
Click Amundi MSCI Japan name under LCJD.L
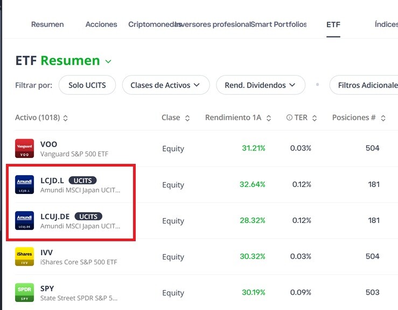point(80,190)
